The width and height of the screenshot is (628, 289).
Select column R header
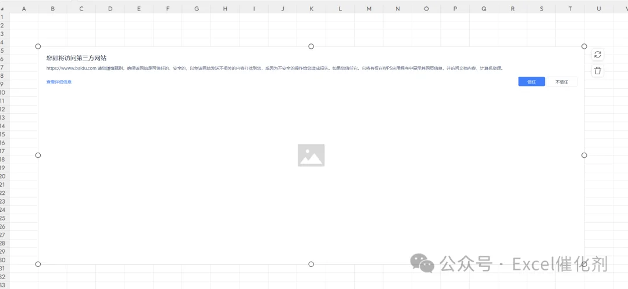pyautogui.click(x=513, y=9)
